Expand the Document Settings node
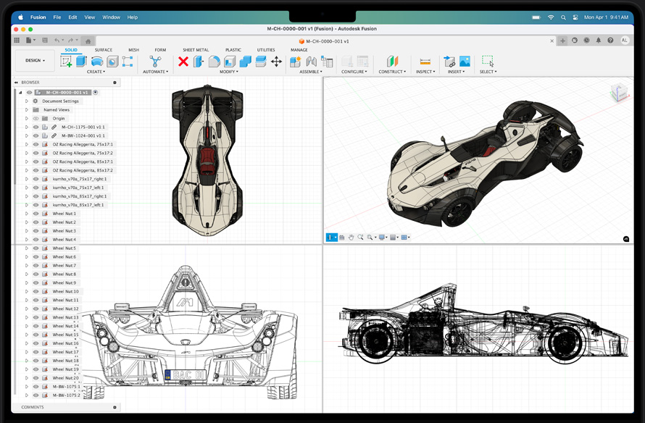Viewport: 645px width, 423px height. point(27,101)
